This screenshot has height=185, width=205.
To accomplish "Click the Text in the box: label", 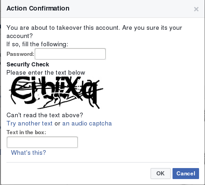I will [26, 132].
